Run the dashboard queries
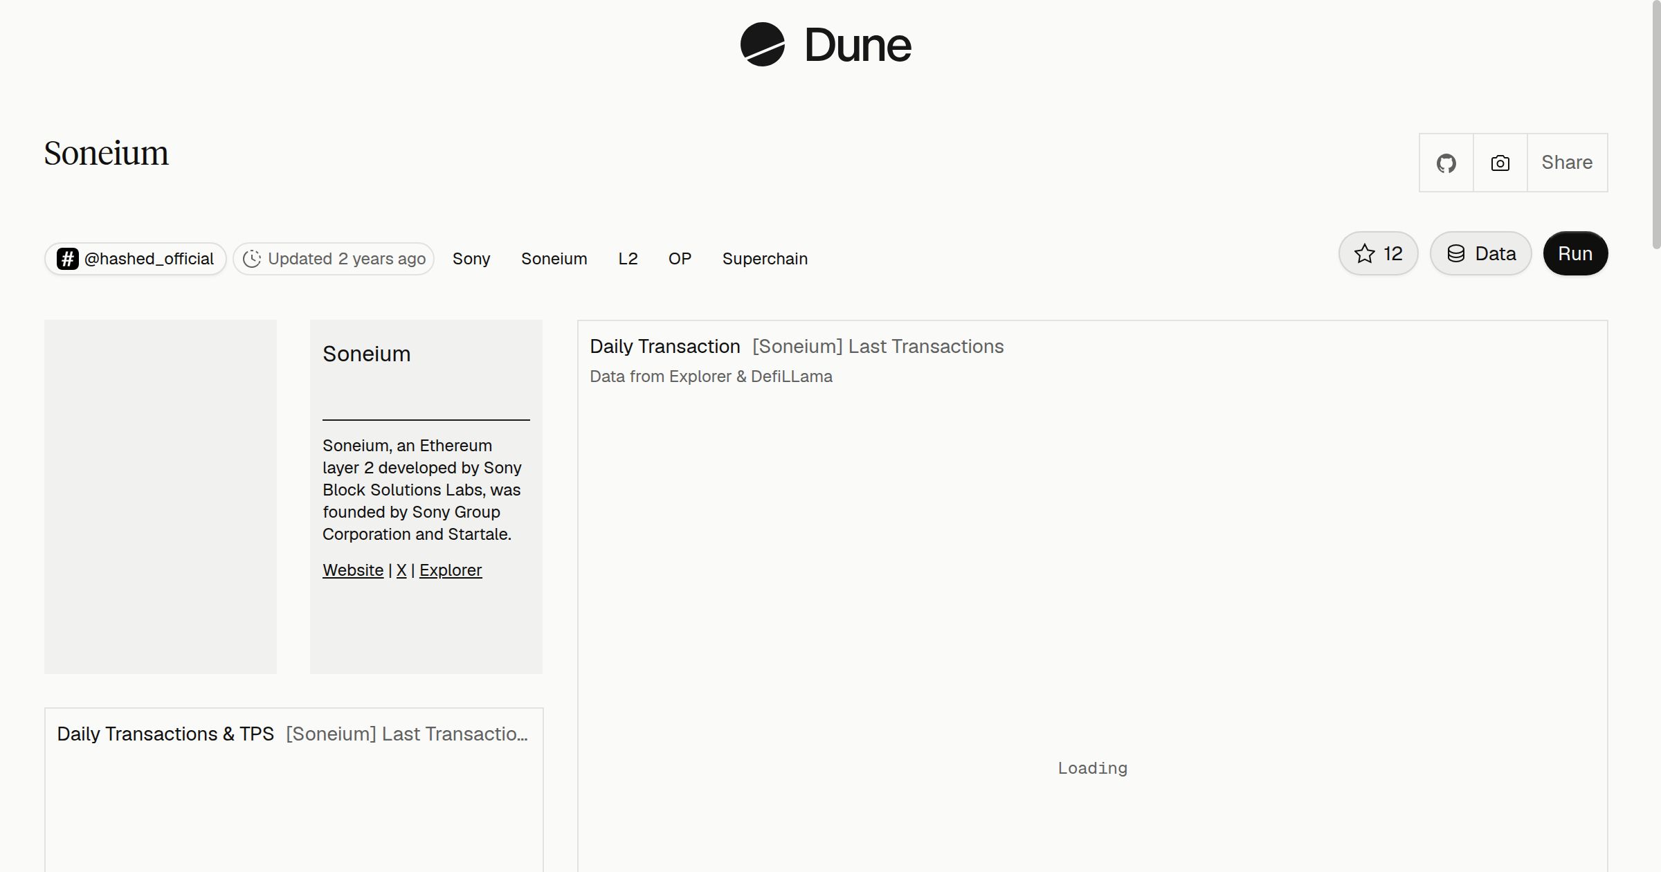The height and width of the screenshot is (872, 1661). click(x=1575, y=253)
